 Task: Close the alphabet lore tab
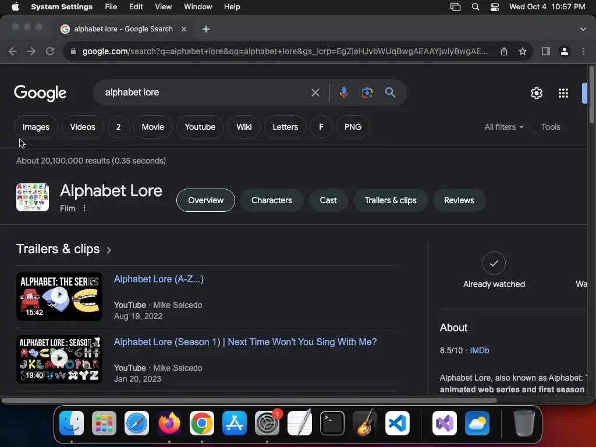tap(184, 29)
